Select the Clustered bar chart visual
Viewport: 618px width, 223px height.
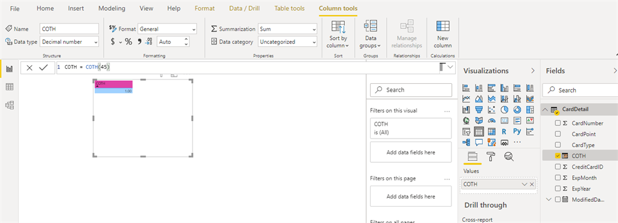(x=491, y=87)
